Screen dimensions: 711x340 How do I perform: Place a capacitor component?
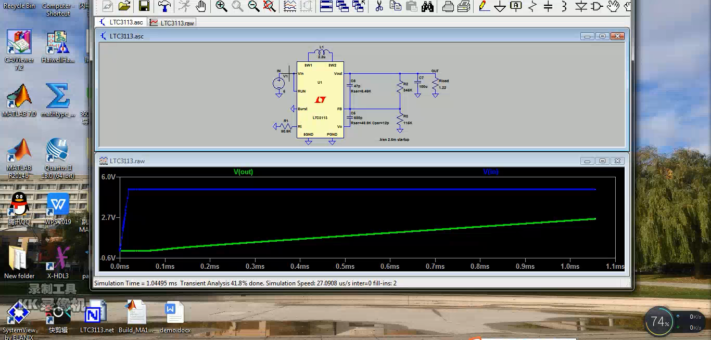coord(548,6)
